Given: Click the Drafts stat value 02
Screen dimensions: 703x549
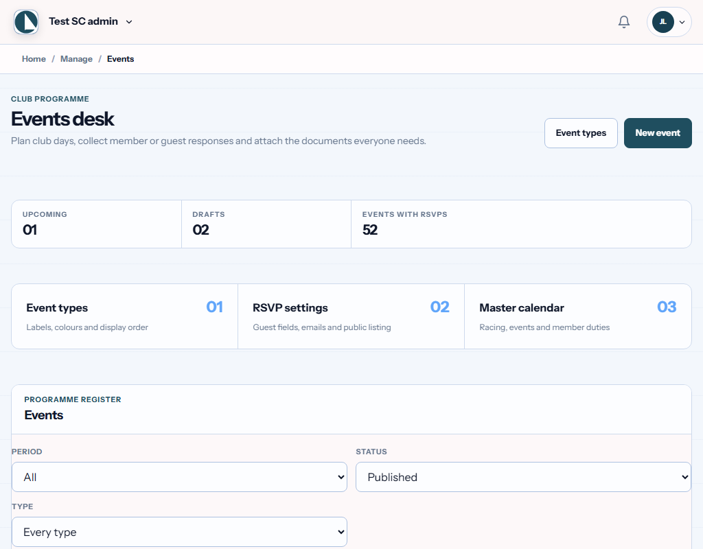Looking at the screenshot, I should (201, 230).
